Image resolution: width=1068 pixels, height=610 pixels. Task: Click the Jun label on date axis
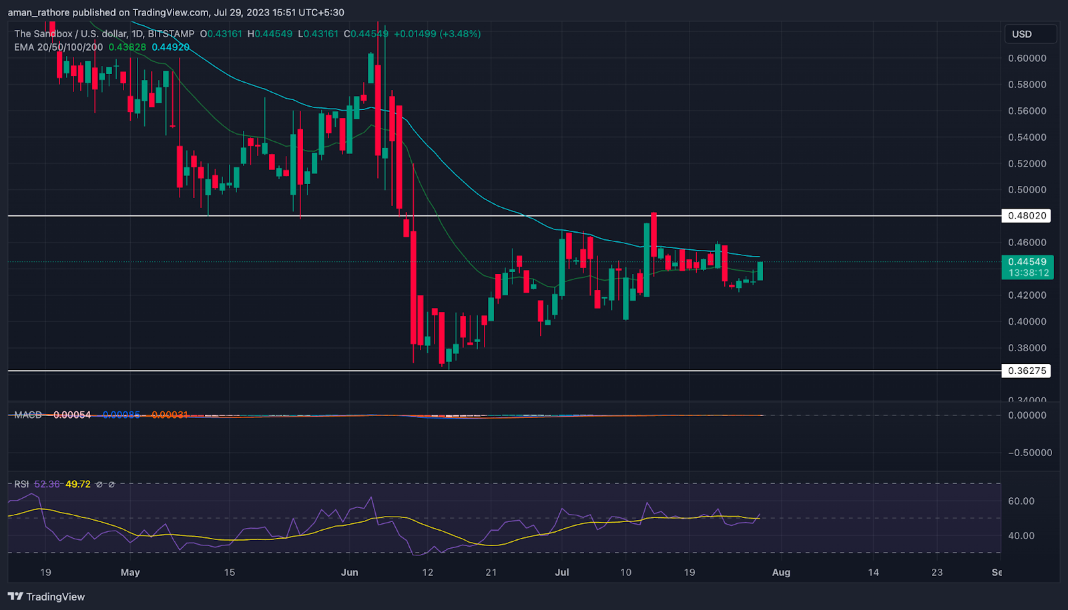tap(349, 573)
